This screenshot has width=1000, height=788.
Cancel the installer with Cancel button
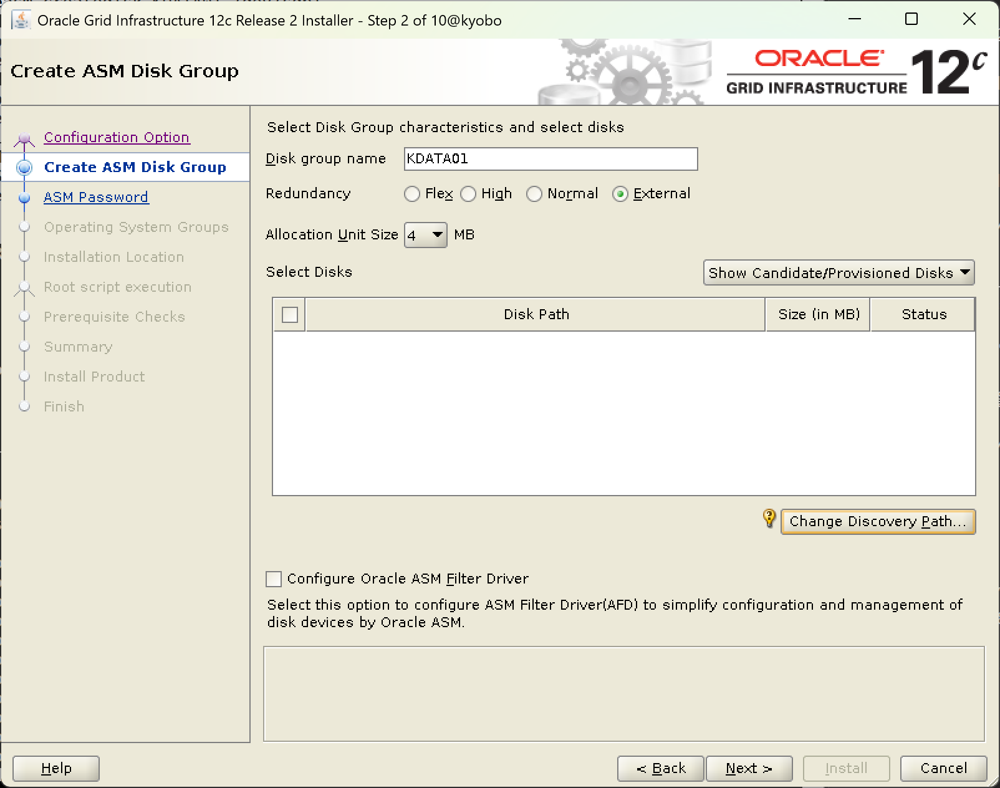(944, 769)
